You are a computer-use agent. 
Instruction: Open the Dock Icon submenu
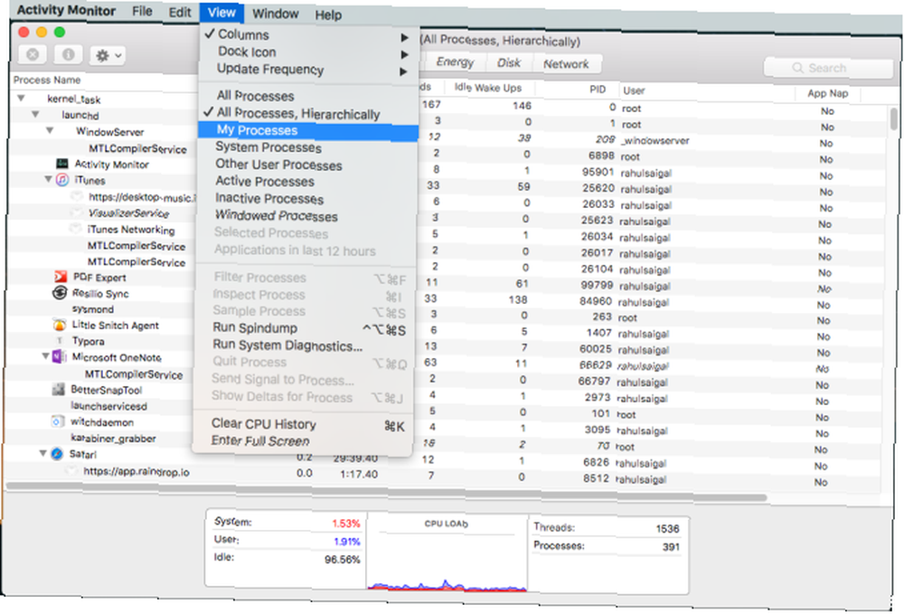click(308, 52)
